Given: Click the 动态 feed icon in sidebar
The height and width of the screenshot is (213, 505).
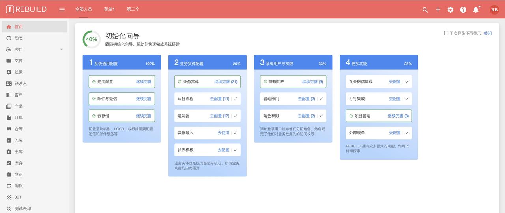Looking at the screenshot, I should click(9, 38).
